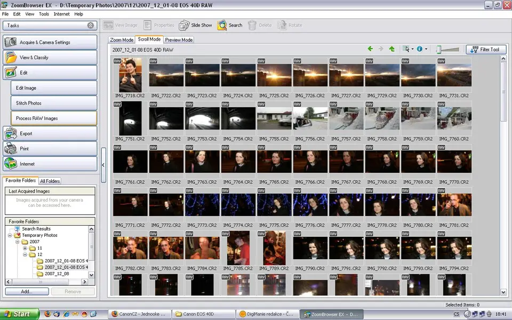Expand the folder 11 tree node
512x320 pixels.
coord(25,249)
